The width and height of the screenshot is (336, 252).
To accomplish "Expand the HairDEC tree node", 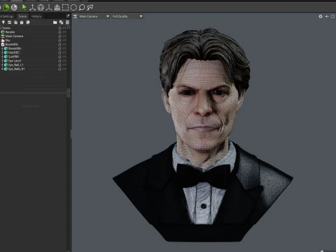I will coord(2,52).
